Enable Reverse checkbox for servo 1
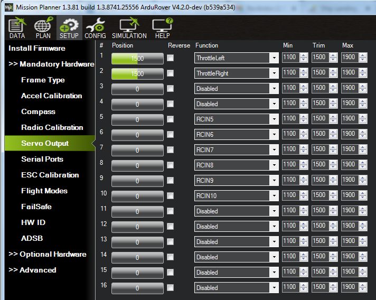This screenshot has height=300, width=376. pyautogui.click(x=170, y=58)
